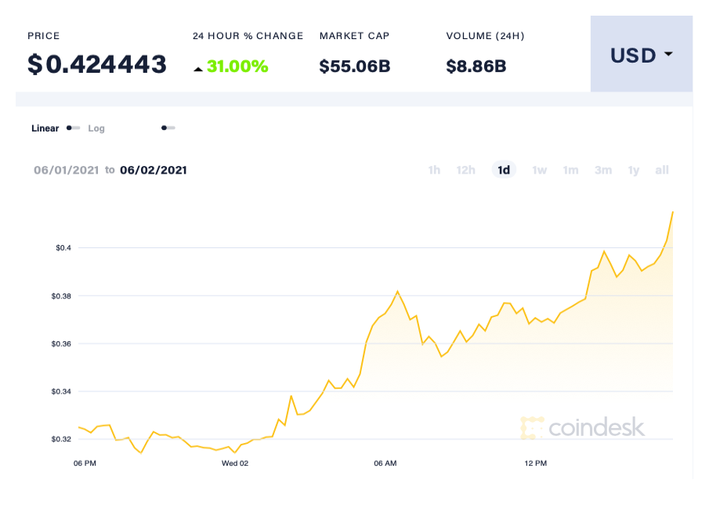Select the 3m time range
The image size is (709, 526).
(603, 170)
